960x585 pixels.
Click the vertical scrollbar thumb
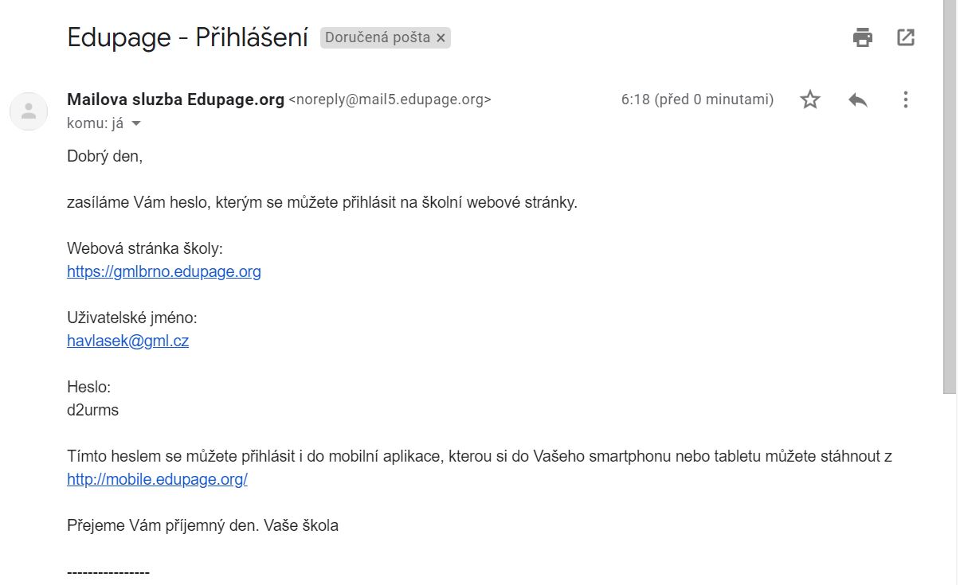(x=950, y=199)
